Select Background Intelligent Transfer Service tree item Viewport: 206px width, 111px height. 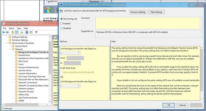point(33,52)
